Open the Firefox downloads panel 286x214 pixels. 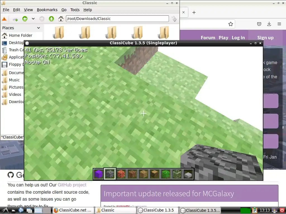point(269,24)
